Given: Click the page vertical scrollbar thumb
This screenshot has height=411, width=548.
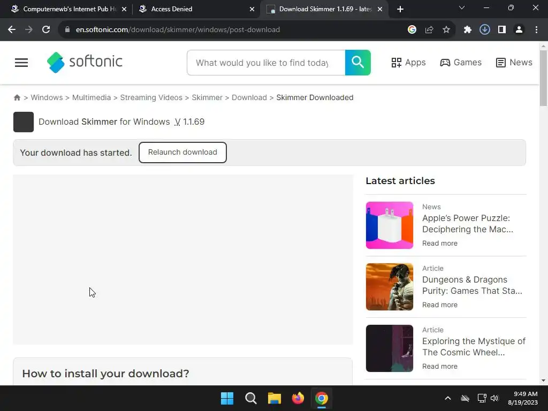Looking at the screenshot, I should [x=544, y=78].
